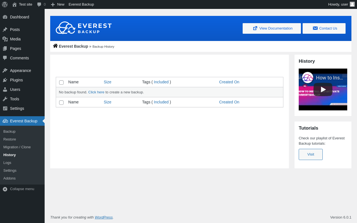The height and width of the screenshot is (223, 357).
Task: Click the Tools wrench icon
Action: coord(5,99)
